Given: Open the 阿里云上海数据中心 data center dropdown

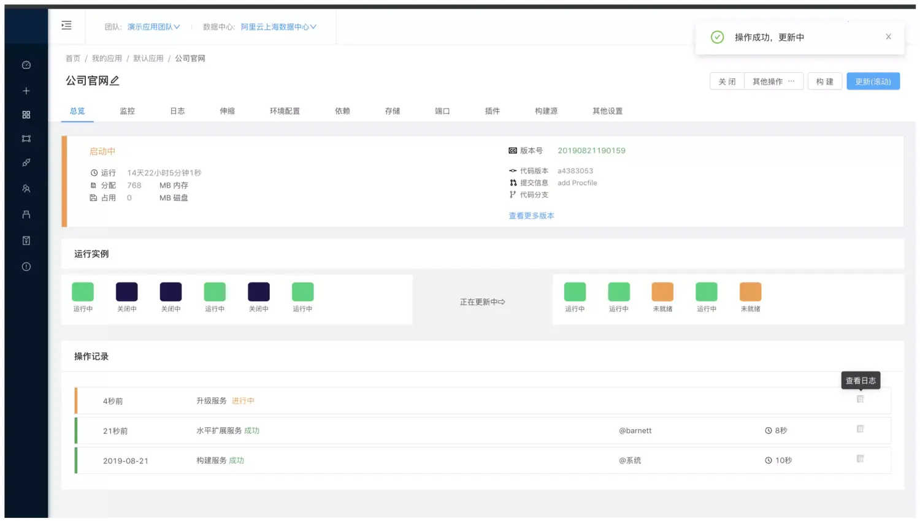Looking at the screenshot, I should 278,27.
